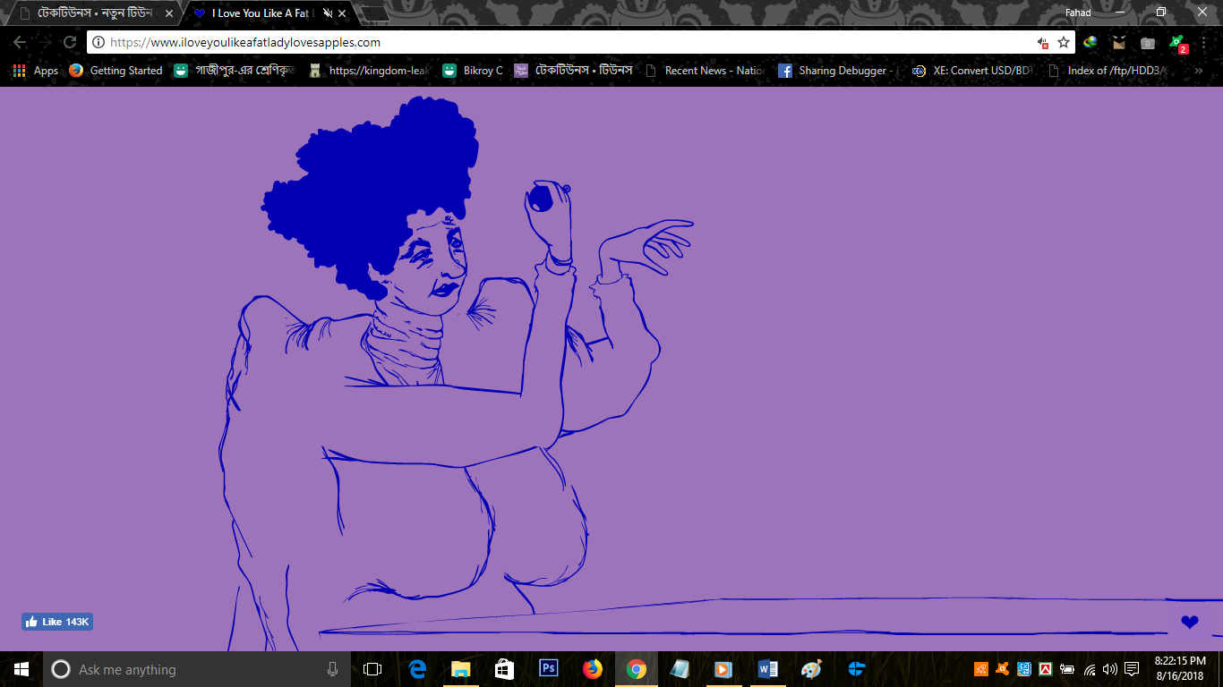This screenshot has height=687, width=1223.
Task: Open the green extension with the 2 badge
Action: (x=1178, y=43)
